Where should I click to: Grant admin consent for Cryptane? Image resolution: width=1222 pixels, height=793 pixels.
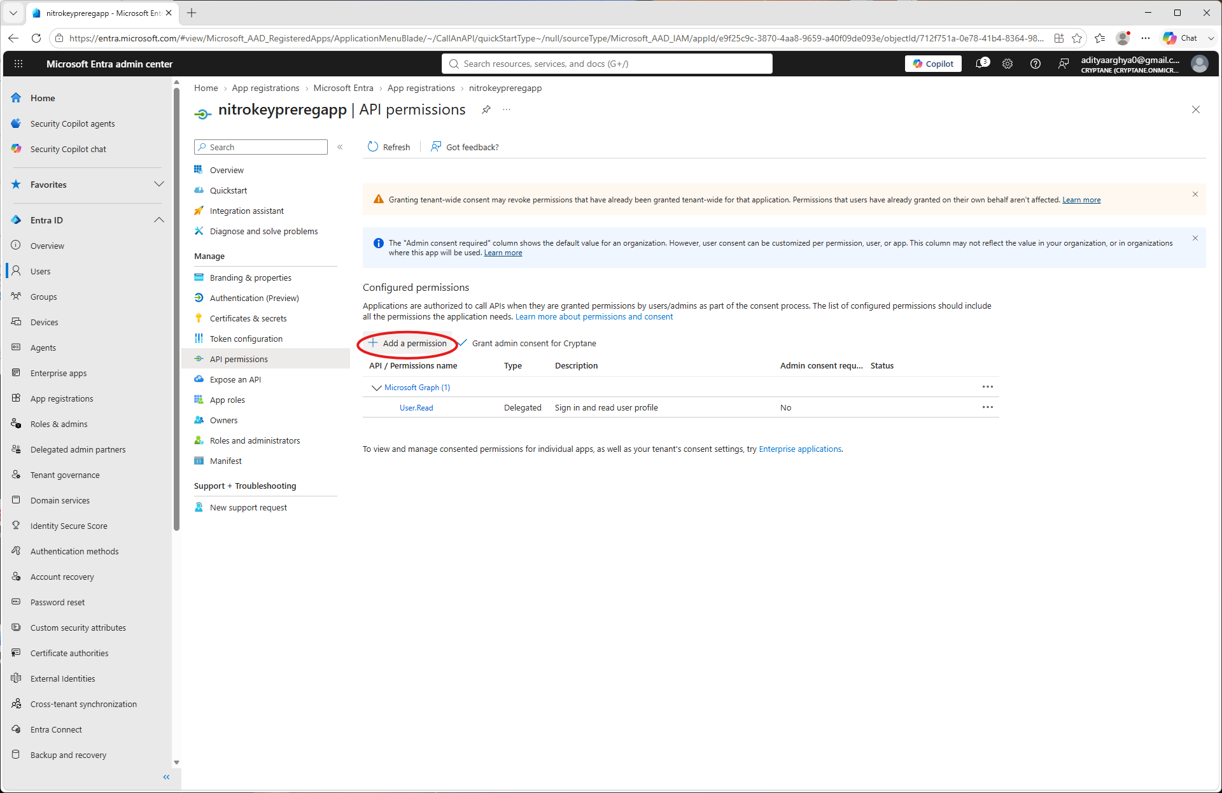pyautogui.click(x=528, y=343)
